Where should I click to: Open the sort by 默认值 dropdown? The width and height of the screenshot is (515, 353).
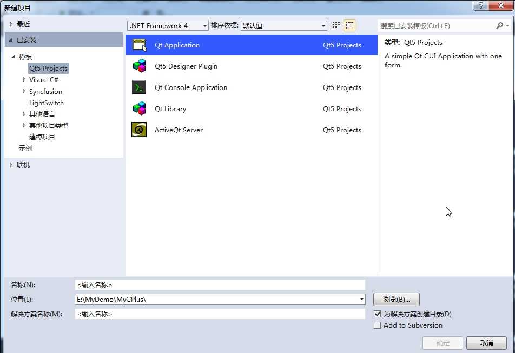[284, 25]
